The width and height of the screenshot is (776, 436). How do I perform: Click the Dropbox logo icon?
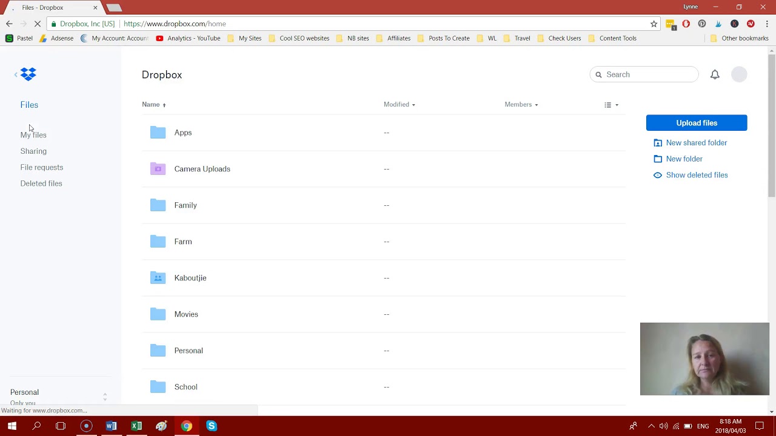[28, 74]
